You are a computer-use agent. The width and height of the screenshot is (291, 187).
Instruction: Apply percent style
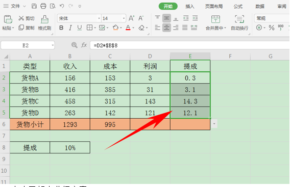coord(272,28)
